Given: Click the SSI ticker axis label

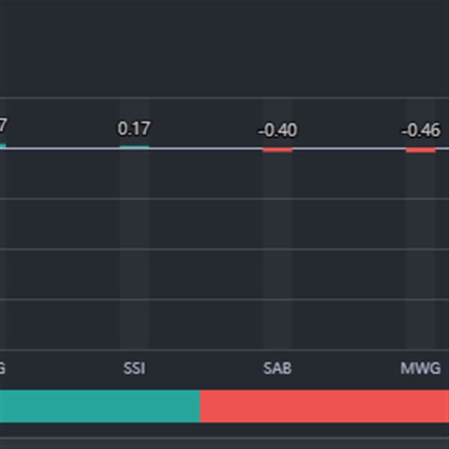Looking at the screenshot, I should coord(134,368).
